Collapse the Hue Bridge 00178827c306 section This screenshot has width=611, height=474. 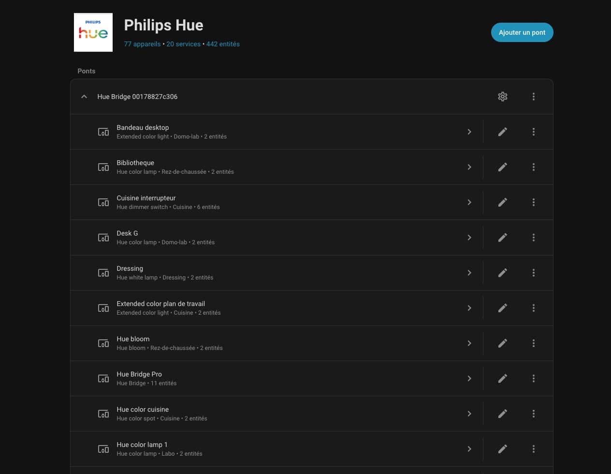84,97
